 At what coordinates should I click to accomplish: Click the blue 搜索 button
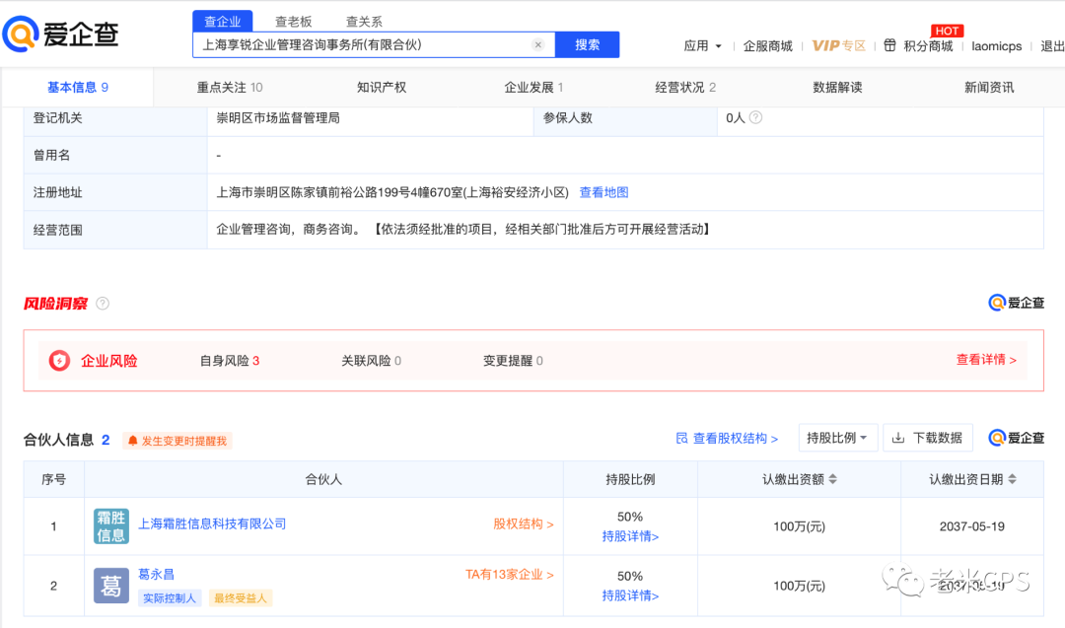[x=588, y=44]
